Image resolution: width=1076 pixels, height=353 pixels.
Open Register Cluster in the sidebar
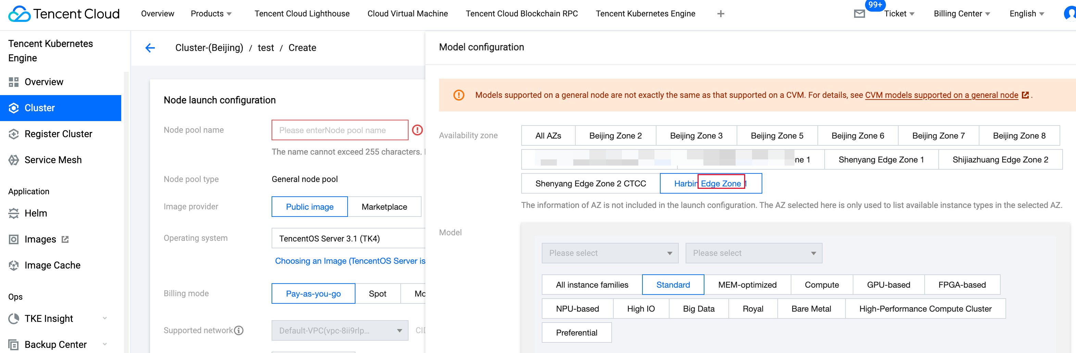pyautogui.click(x=58, y=134)
